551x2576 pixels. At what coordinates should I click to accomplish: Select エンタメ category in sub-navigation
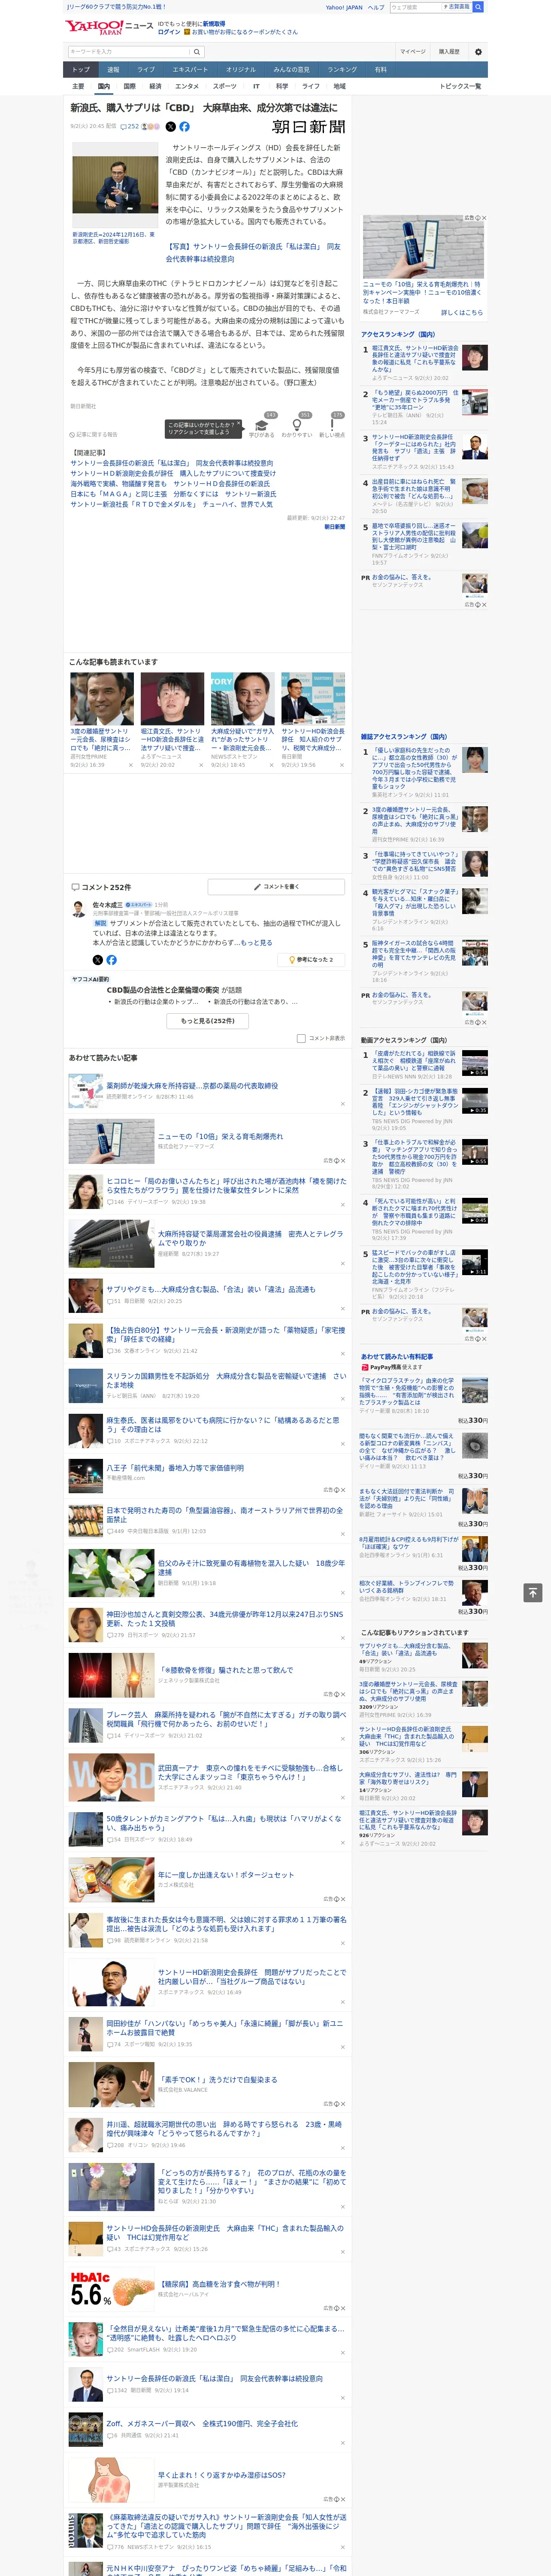(187, 86)
